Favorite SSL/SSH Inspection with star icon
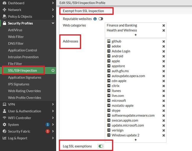Image resolution: width=192 pixels, height=151 pixels. pos(53,70)
